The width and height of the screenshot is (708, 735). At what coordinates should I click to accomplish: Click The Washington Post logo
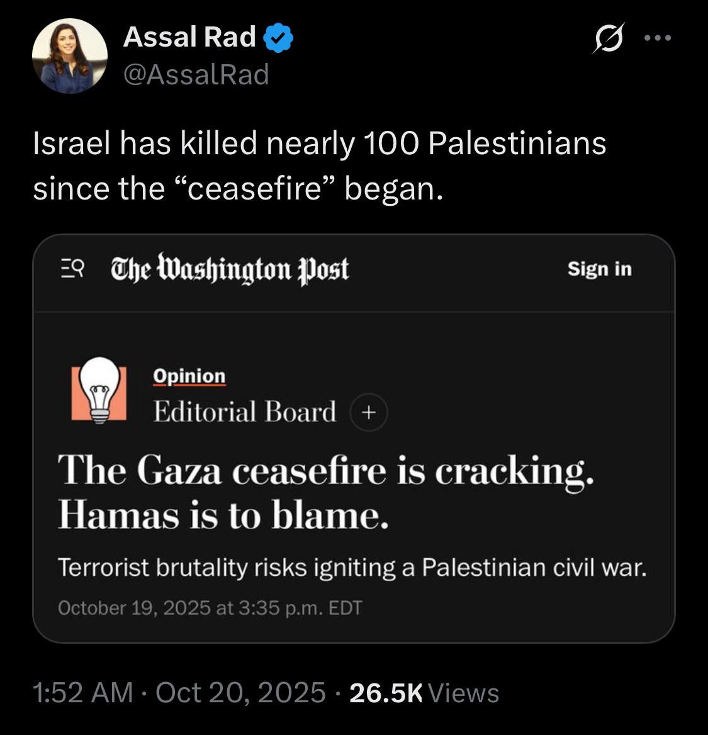(230, 269)
